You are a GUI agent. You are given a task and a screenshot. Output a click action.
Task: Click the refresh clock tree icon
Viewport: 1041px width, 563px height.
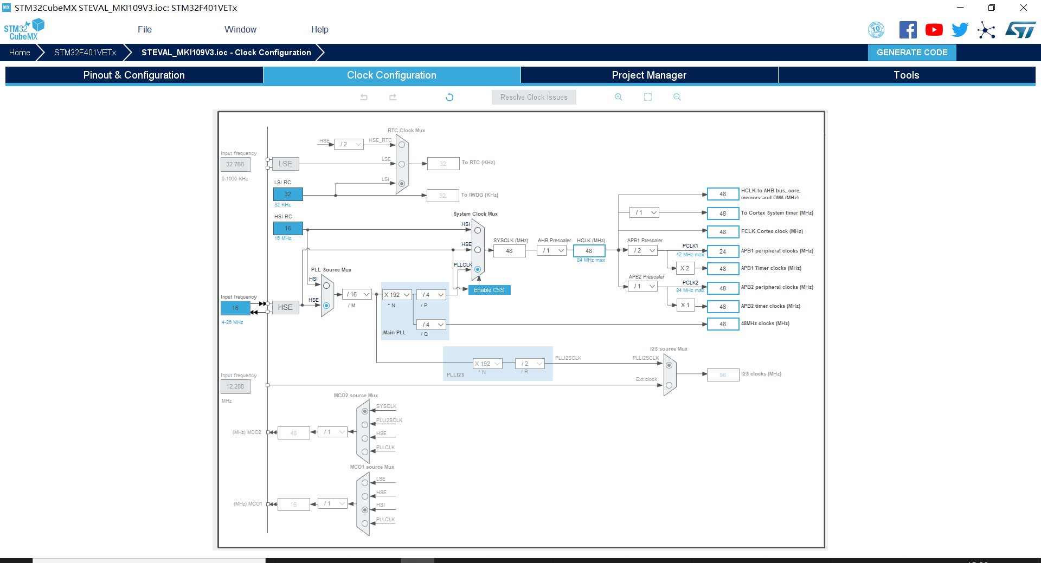point(449,98)
